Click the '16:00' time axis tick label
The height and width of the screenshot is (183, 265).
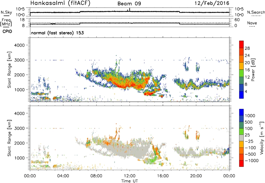pyautogui.click(x=163, y=176)
